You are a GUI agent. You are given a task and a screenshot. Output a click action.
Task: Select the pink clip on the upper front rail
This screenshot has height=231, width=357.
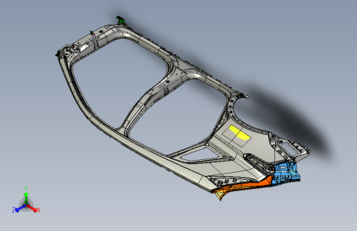tap(93, 34)
